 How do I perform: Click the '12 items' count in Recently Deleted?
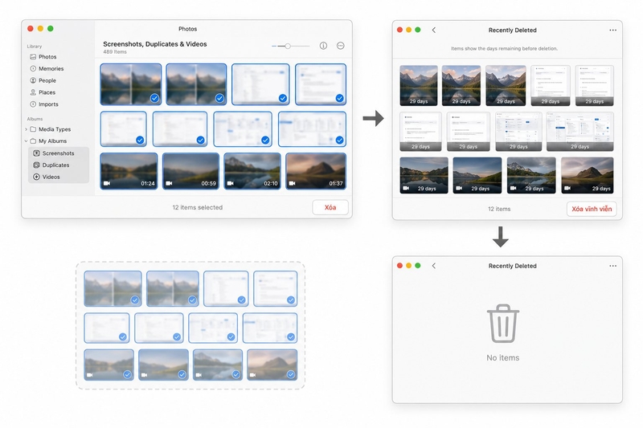coord(499,209)
